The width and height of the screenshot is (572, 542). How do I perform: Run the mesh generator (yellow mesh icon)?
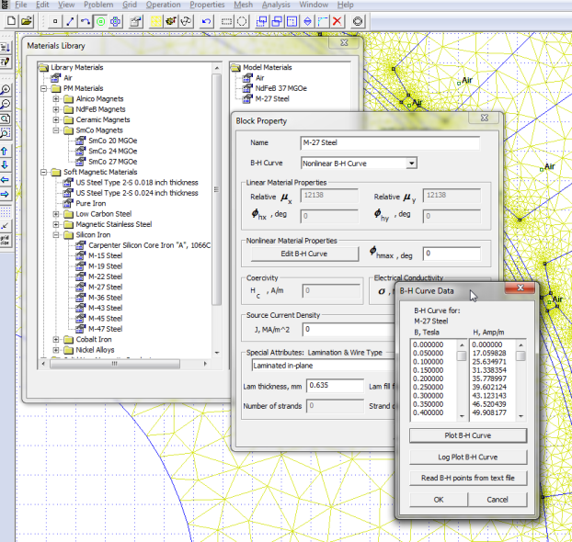point(155,21)
